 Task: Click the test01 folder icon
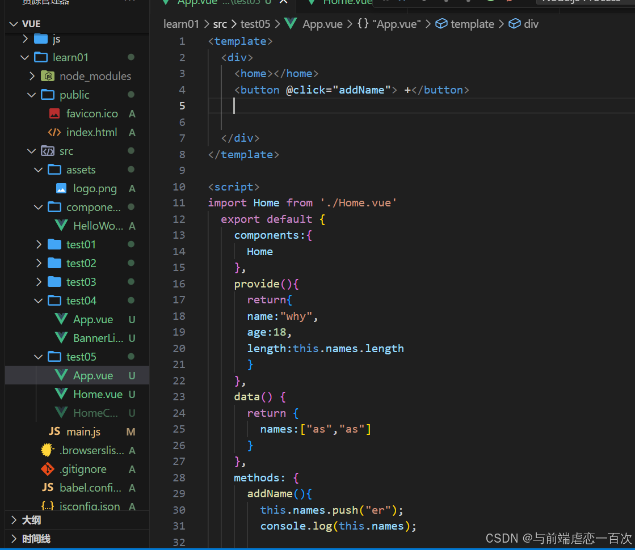[54, 244]
